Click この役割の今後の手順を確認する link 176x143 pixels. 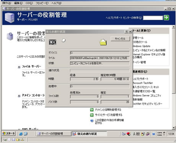pyautogui.click(x=109, y=121)
